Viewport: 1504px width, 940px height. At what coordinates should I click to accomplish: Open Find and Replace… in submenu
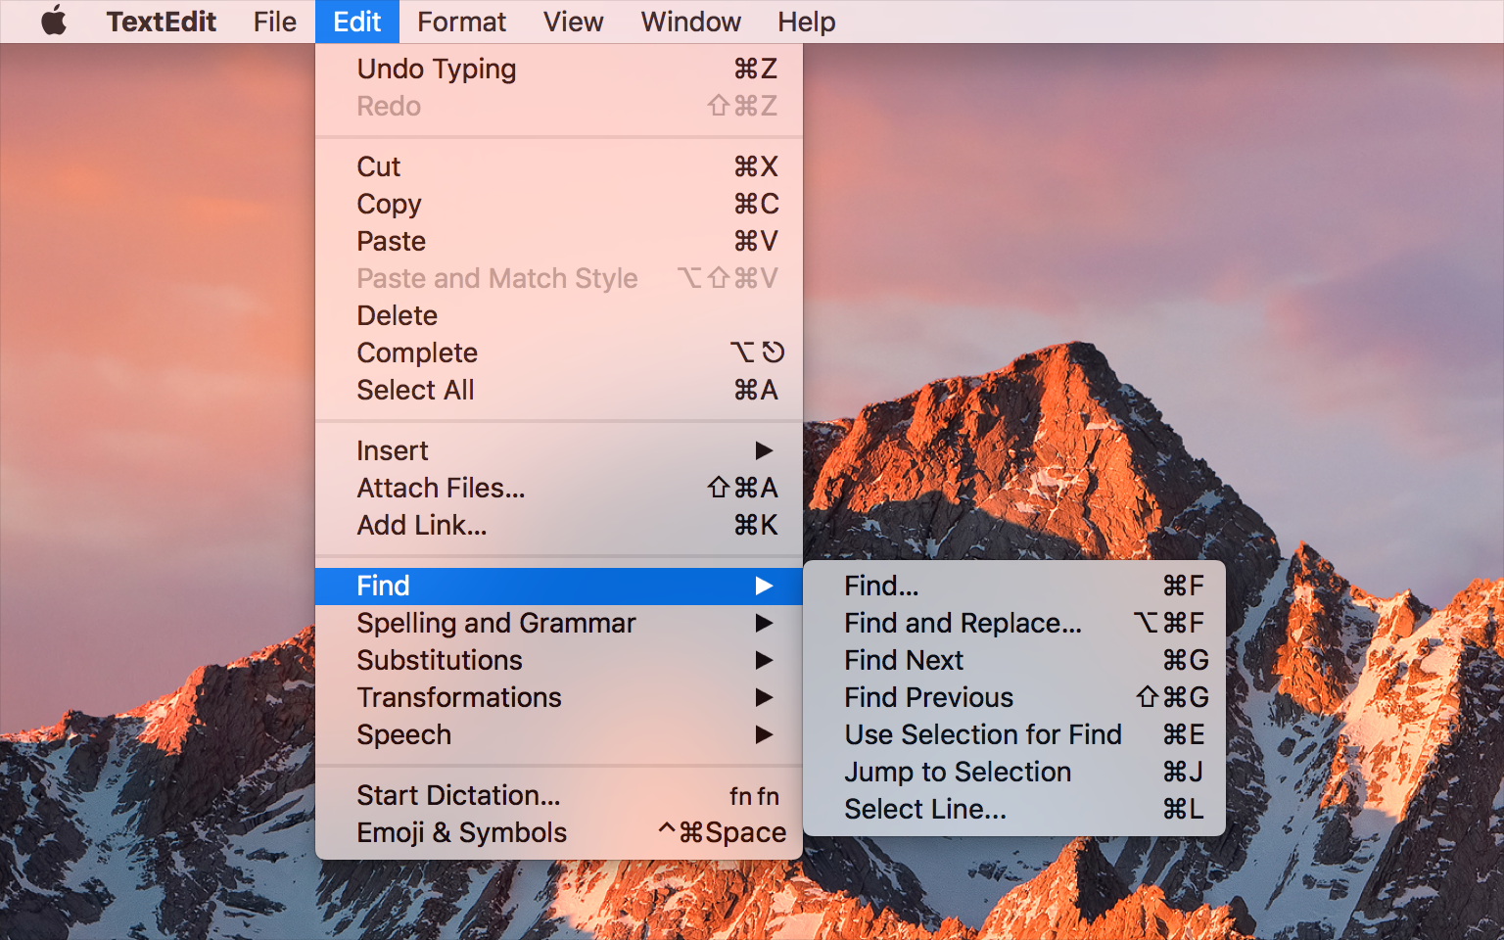[963, 623]
